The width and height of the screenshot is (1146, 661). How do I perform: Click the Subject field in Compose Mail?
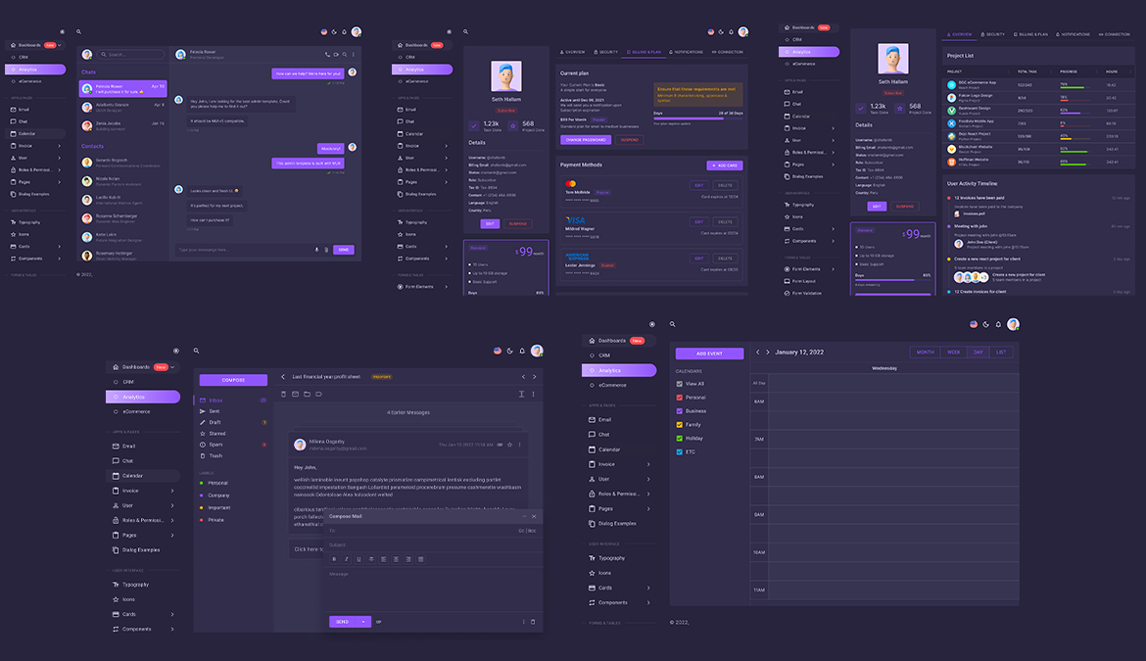pyautogui.click(x=433, y=544)
